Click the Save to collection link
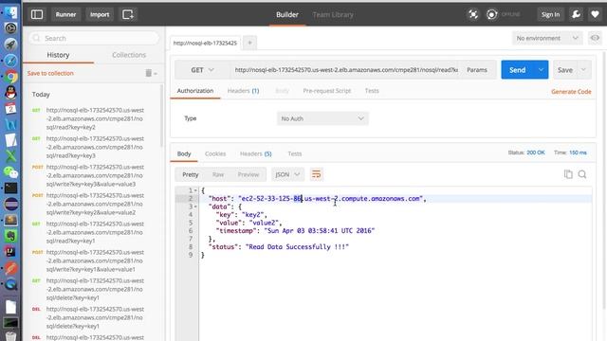Viewport: 607px width, 341px height. click(x=50, y=73)
